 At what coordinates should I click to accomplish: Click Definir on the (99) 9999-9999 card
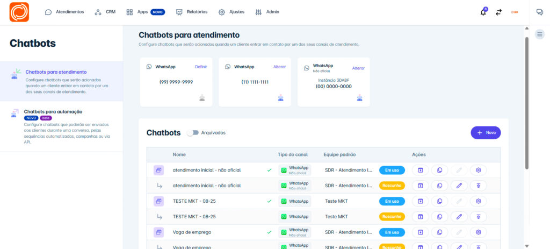click(x=201, y=67)
